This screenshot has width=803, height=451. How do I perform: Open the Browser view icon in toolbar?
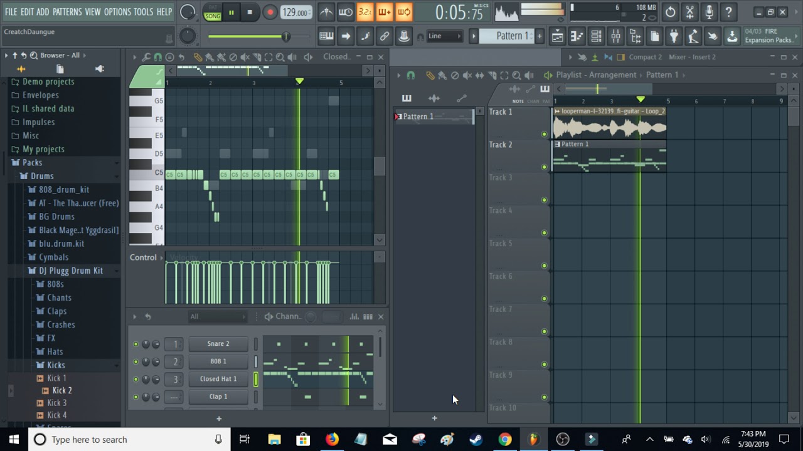pyautogui.click(x=635, y=36)
